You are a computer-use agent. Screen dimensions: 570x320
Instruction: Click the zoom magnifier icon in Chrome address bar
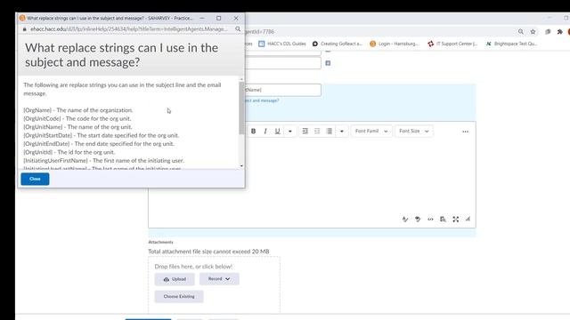point(521,32)
